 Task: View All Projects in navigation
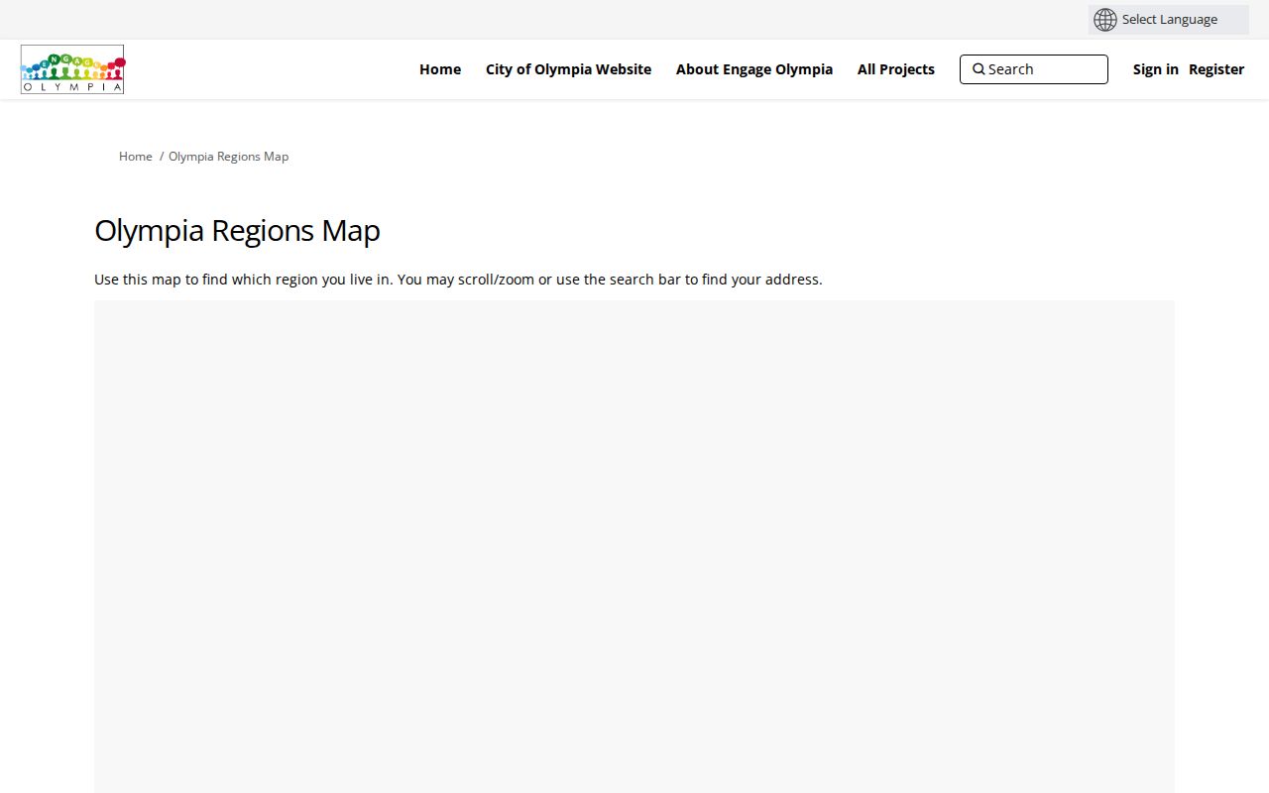point(896,69)
